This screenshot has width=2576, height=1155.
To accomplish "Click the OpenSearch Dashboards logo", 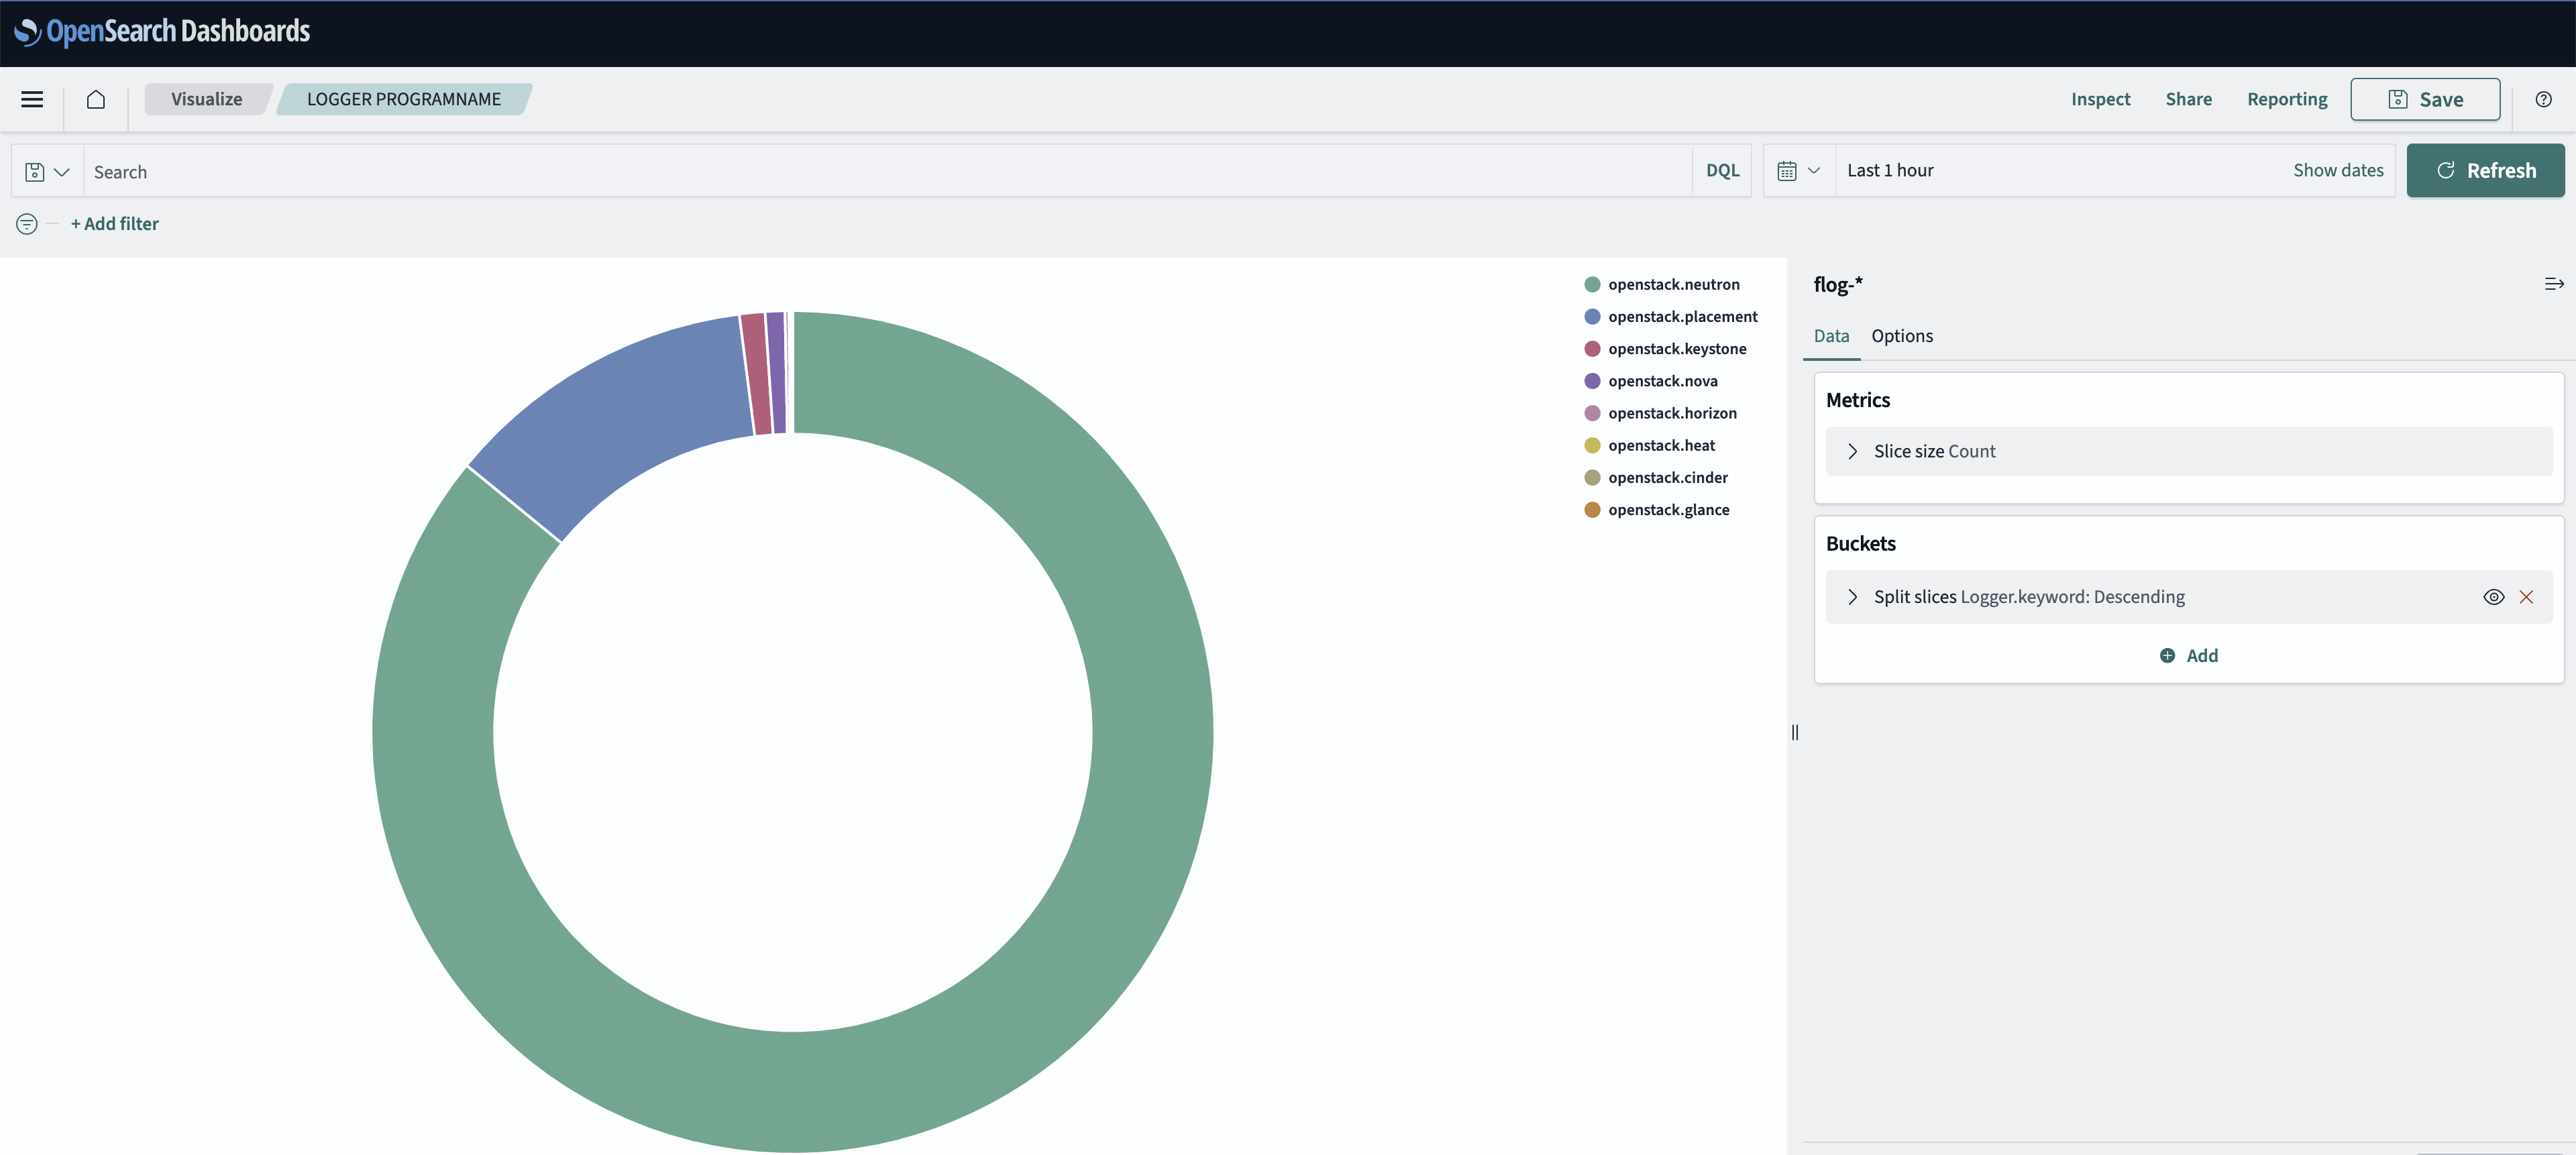I will (x=162, y=32).
